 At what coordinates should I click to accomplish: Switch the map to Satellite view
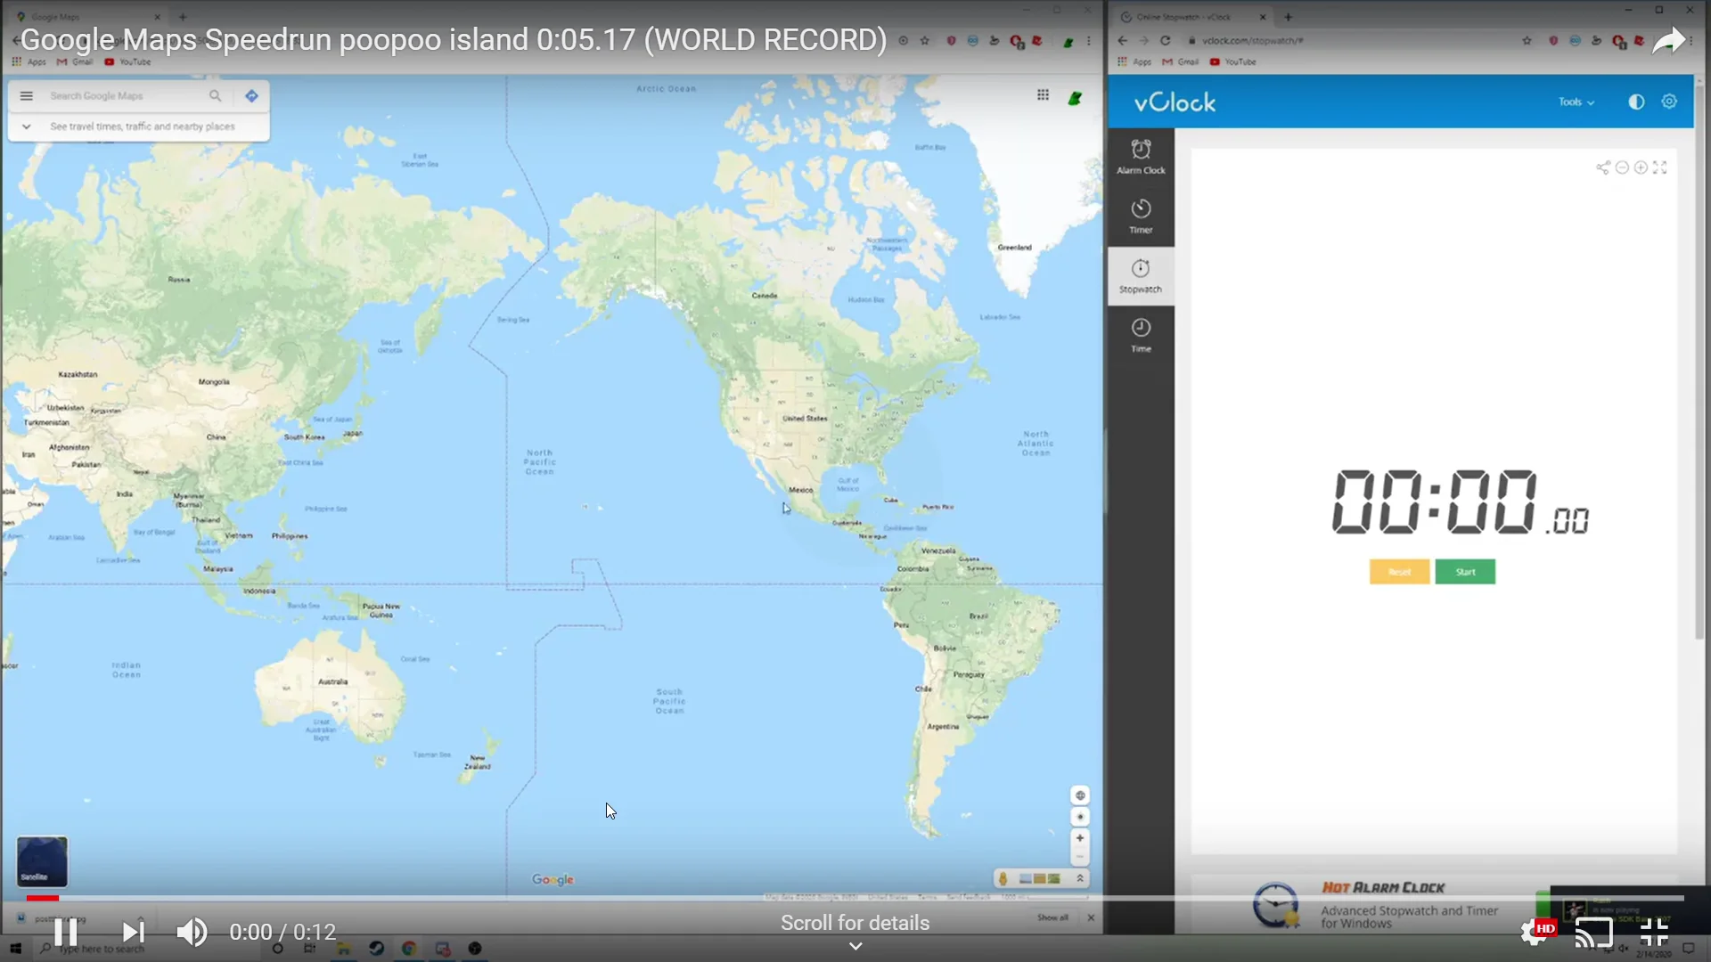point(42,860)
